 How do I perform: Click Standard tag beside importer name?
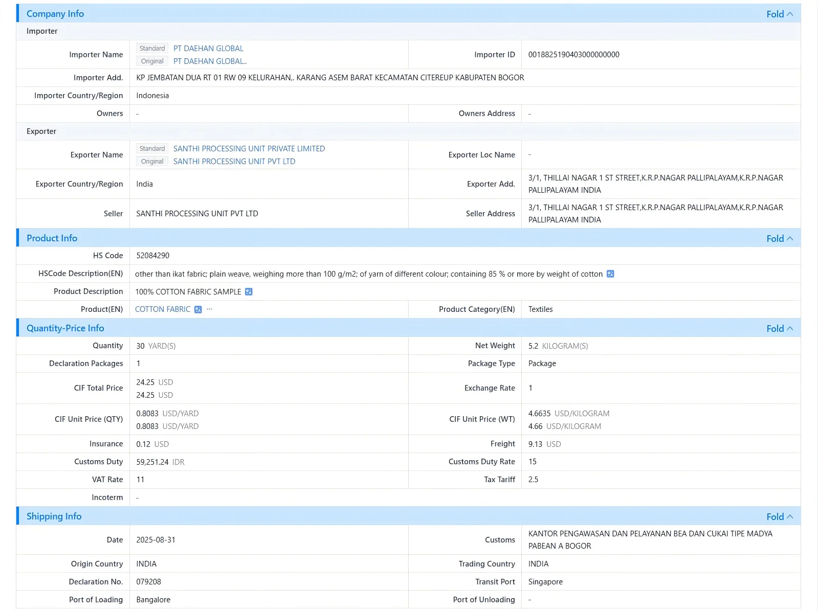[152, 49]
